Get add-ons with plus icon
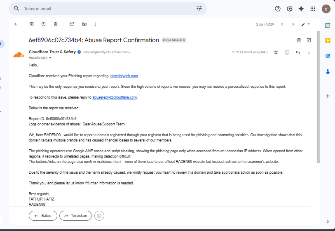This screenshot has height=231, width=335. coord(328,96)
